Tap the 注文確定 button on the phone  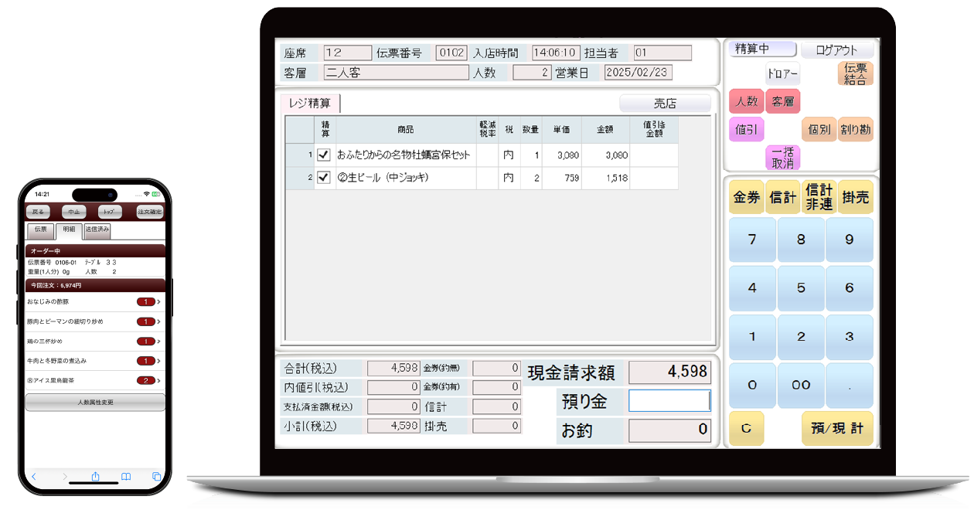[x=149, y=212]
